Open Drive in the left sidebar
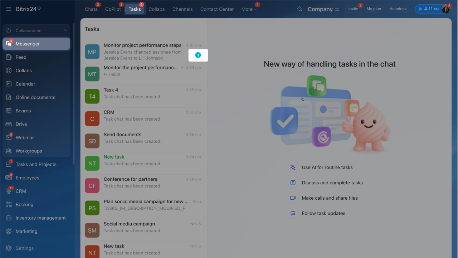The width and height of the screenshot is (458, 258). (21, 124)
